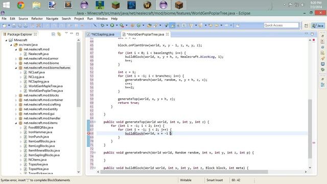The image size is (327, 184).
Task: Open the Source menu
Action: click(x=23, y=18)
